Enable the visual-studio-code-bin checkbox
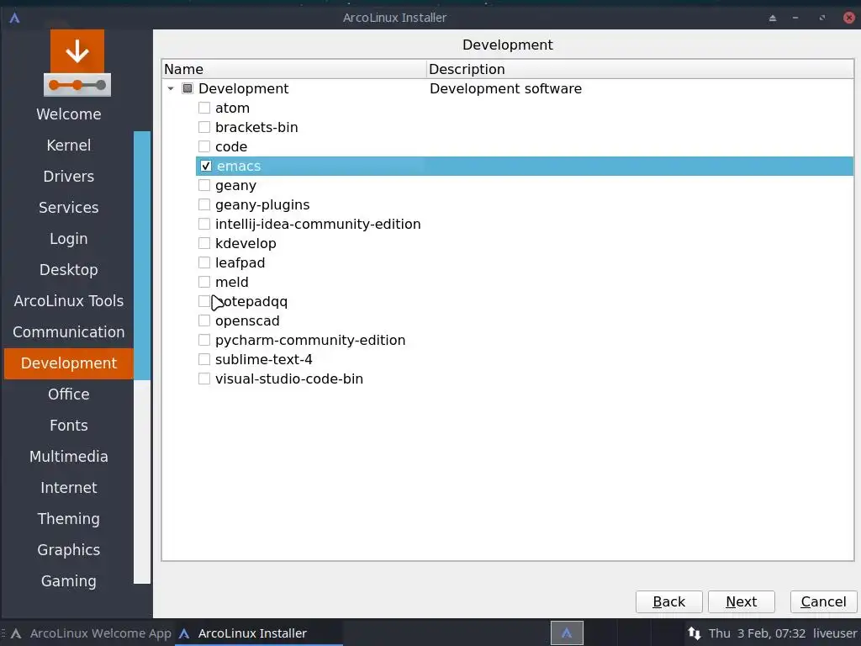 click(204, 379)
